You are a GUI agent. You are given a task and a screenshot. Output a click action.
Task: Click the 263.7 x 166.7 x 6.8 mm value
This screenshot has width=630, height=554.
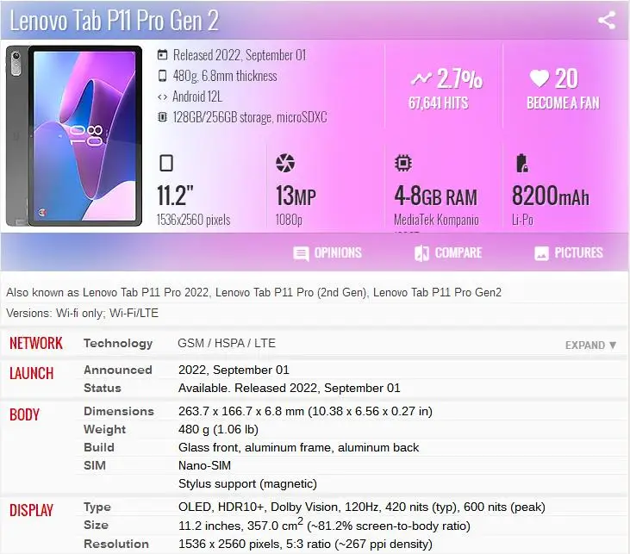coord(305,411)
